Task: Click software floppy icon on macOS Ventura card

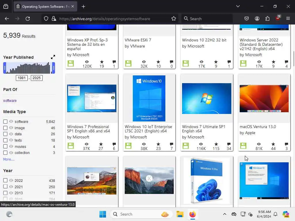Action: pos(243,146)
